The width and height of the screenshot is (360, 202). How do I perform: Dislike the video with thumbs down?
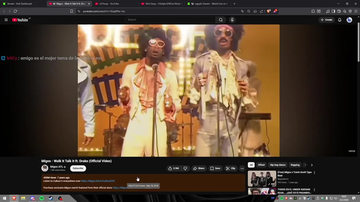pos(185,168)
